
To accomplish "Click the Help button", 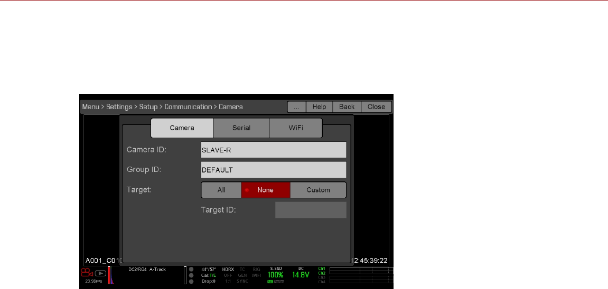I will pyautogui.click(x=320, y=107).
